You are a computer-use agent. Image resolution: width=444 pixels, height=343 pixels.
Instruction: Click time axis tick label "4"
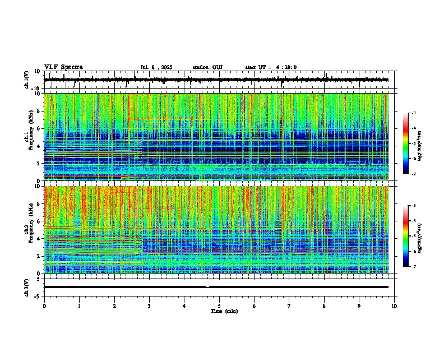[184, 306]
